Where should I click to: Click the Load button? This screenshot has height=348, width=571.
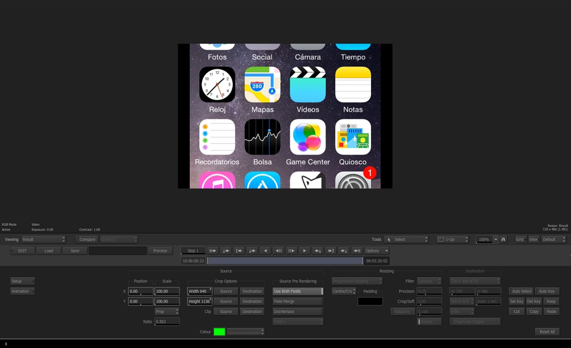pyautogui.click(x=49, y=251)
